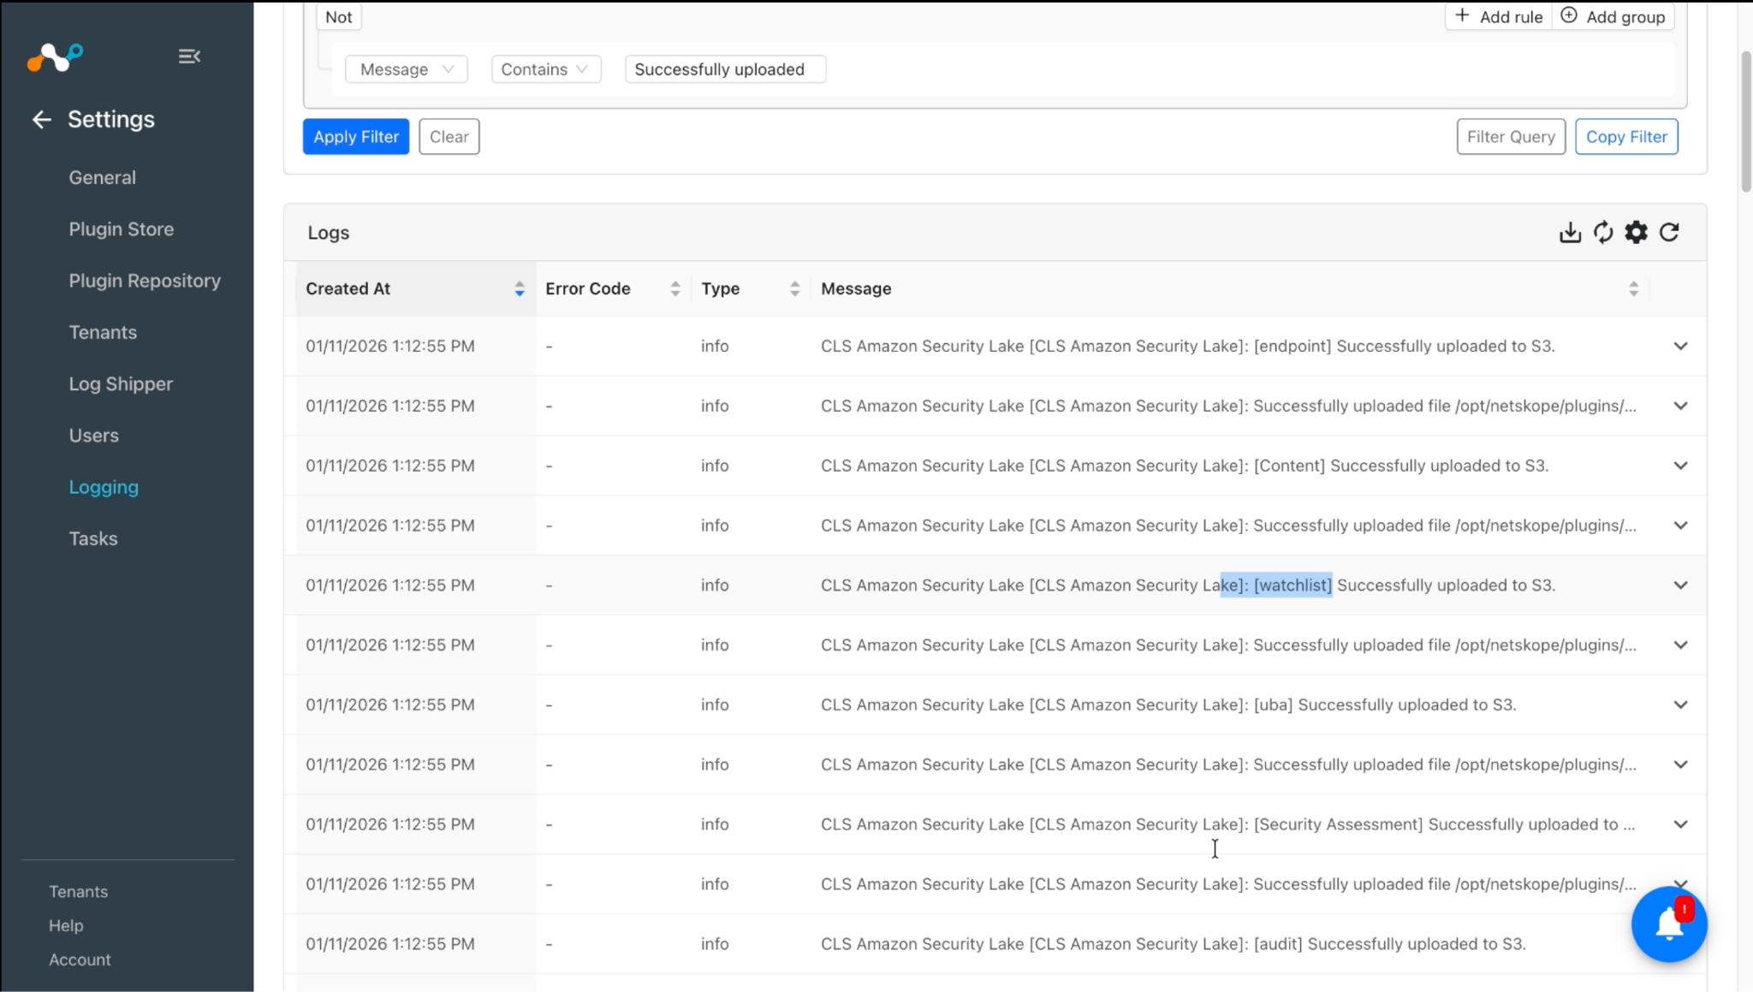Screen dimensions: 1753x992
Task: Add a group to the filter
Action: pyautogui.click(x=1613, y=17)
